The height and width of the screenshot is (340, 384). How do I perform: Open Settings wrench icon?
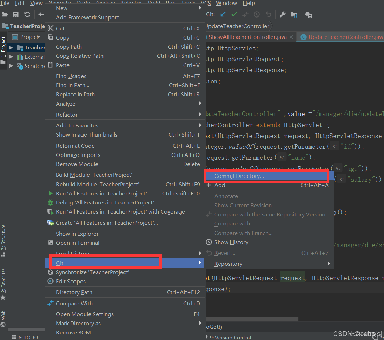tap(283, 14)
